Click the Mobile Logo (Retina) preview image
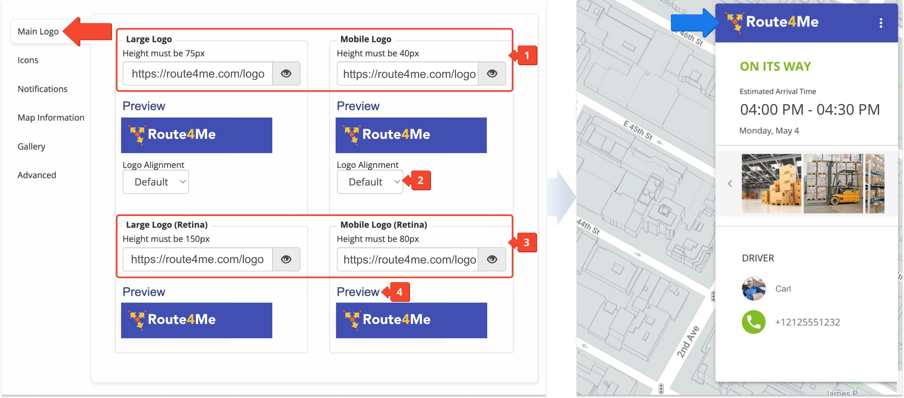 point(411,320)
